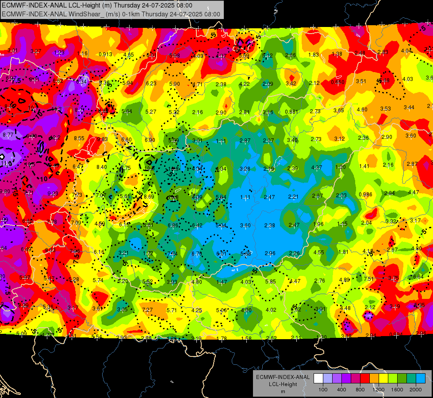Click the legend label '400'
This screenshot has width=433, height=398.
[x=341, y=390]
